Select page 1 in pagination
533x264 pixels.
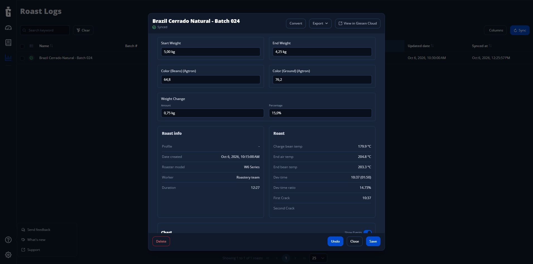click(x=286, y=258)
